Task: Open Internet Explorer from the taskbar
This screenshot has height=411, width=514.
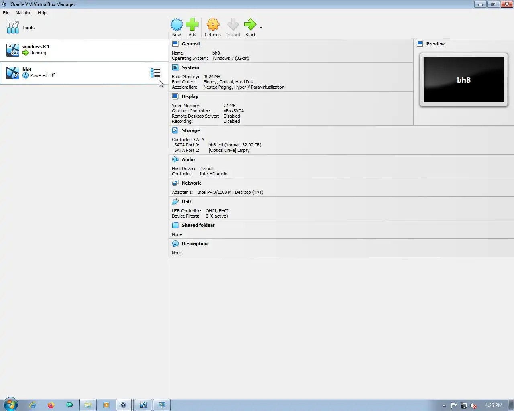Action: click(x=33, y=405)
